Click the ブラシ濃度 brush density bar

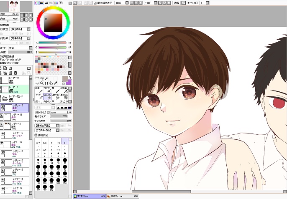[x=61, y=121]
